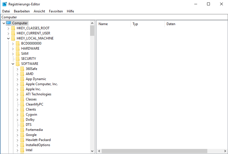
Task: Open the Hilfe menu
Action: (x=70, y=11)
